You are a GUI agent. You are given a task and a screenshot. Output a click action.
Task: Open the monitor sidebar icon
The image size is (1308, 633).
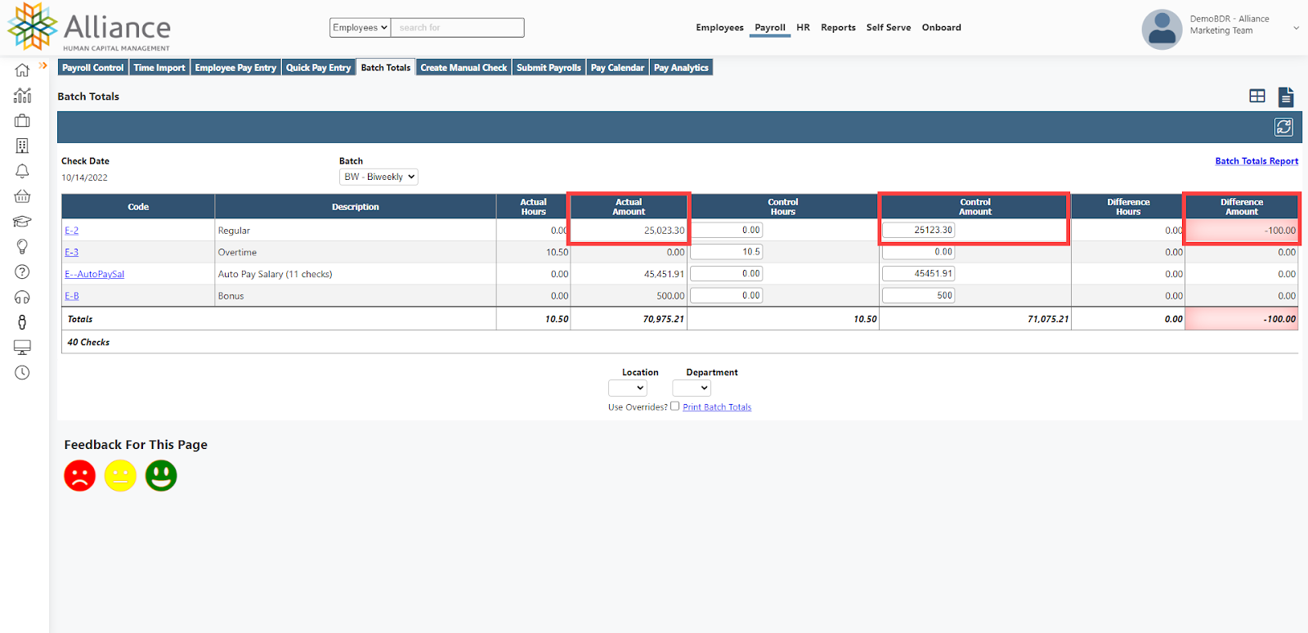pyautogui.click(x=22, y=348)
